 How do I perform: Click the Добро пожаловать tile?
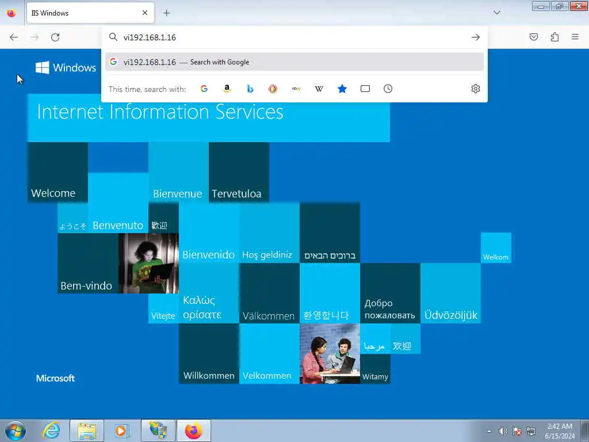click(x=390, y=293)
